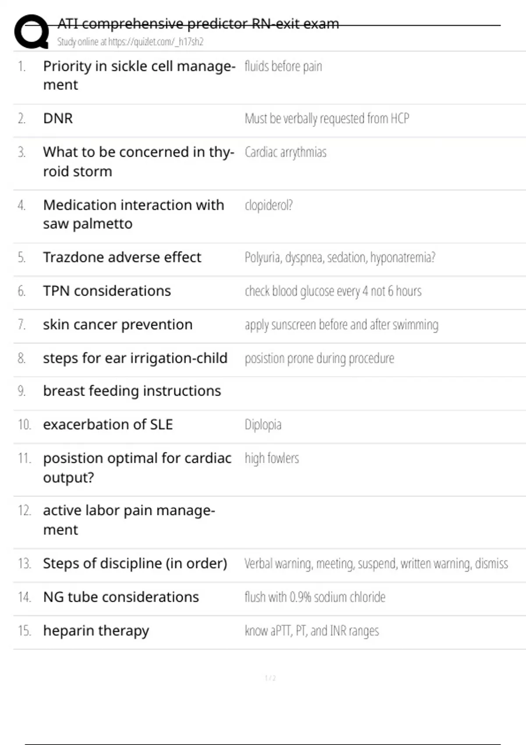Viewport: 526px width, 745px height.
Task: Select the DNR term
Action: (58, 118)
